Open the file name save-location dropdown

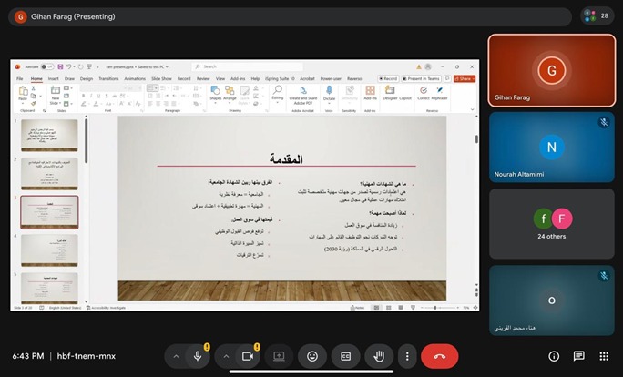click(167, 66)
